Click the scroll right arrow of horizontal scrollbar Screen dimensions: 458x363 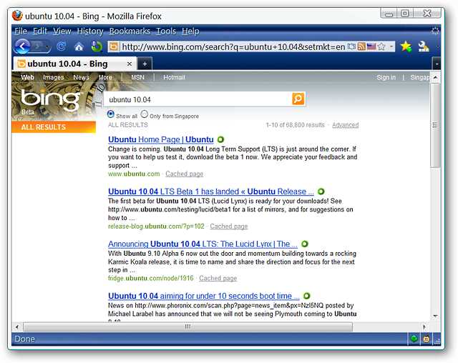[424, 327]
